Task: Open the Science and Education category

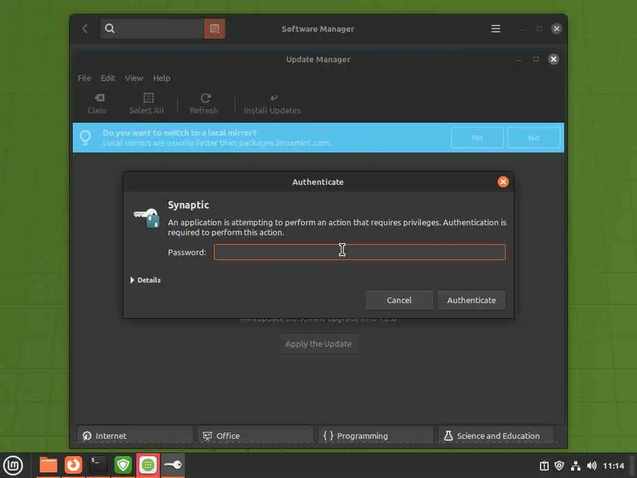Action: click(496, 435)
